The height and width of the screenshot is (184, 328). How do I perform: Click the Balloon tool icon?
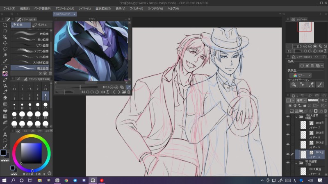pos(5,140)
